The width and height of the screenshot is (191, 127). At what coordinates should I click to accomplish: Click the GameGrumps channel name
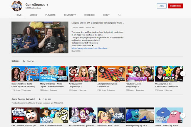pos(35,5)
